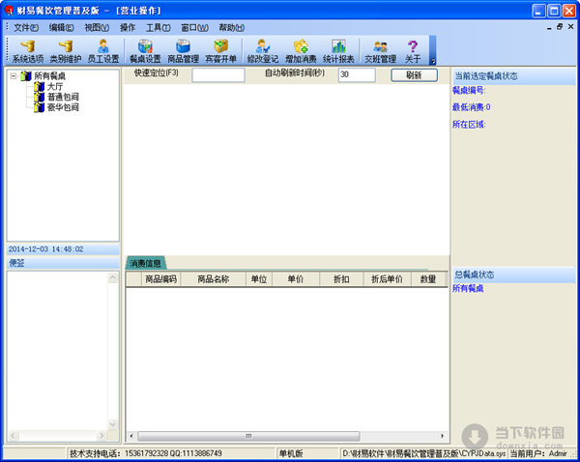Open 交班管理 shift management
This screenshot has height=462, width=580.
[380, 50]
